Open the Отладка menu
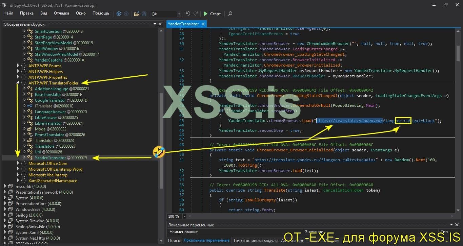The width and height of the screenshot is (463, 246). tap(61, 13)
